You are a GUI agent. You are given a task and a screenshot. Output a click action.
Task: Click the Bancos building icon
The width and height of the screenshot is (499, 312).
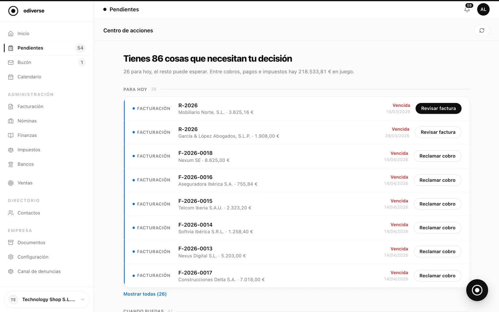point(11,164)
